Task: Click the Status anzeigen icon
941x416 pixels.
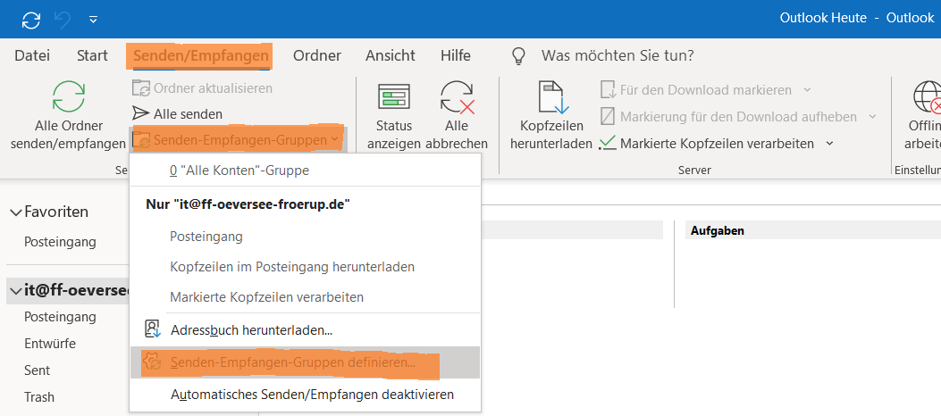Action: pyautogui.click(x=393, y=96)
